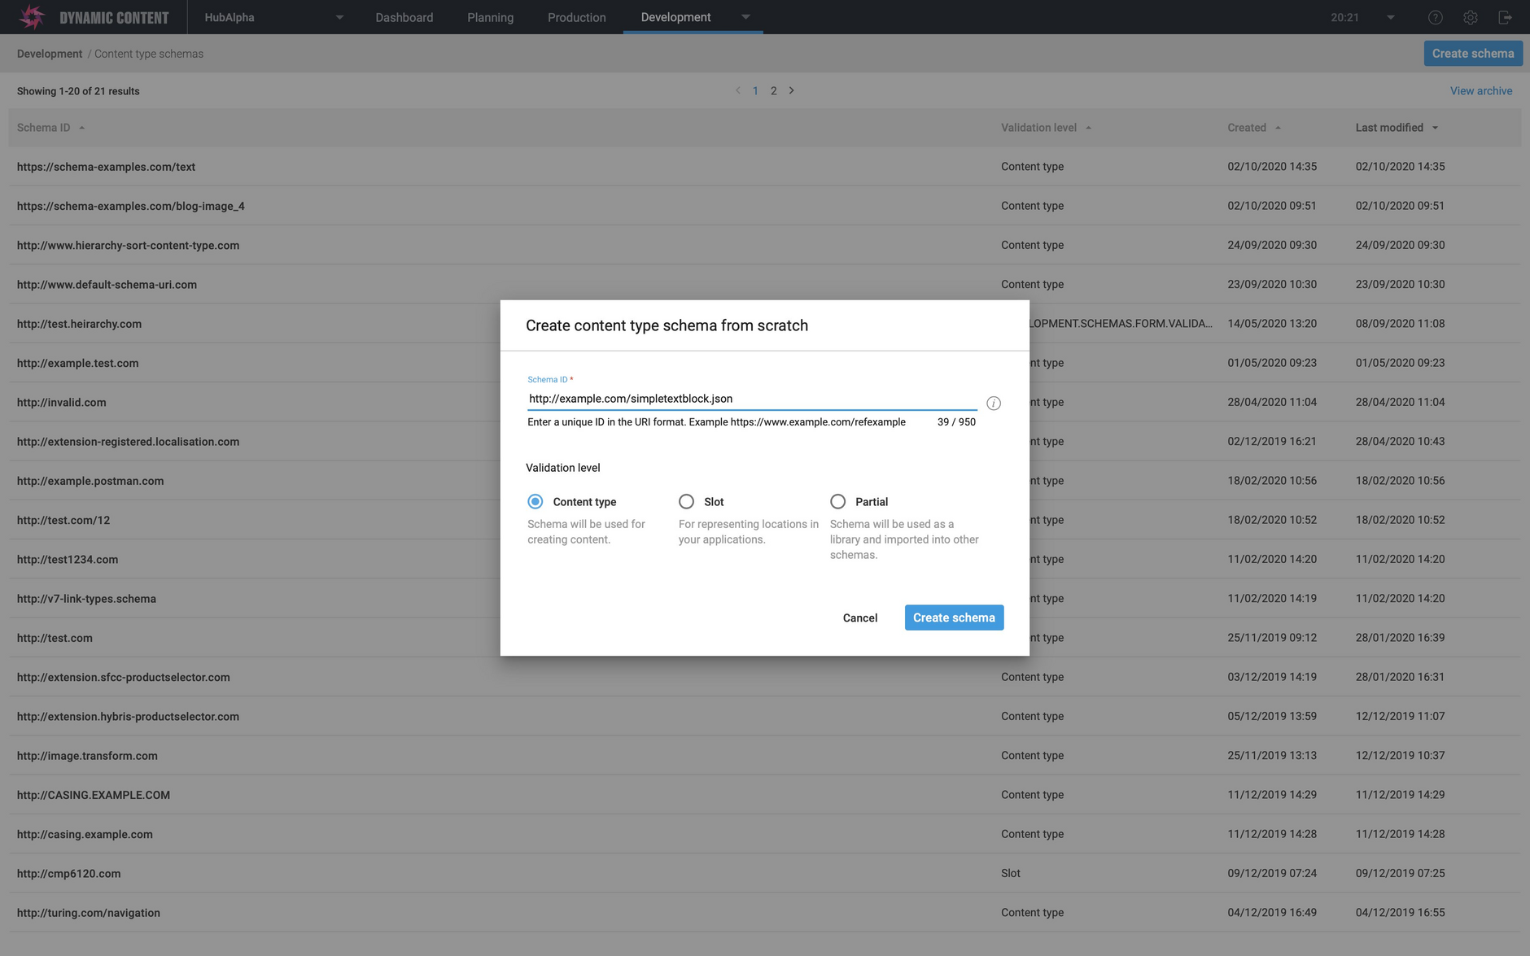The image size is (1530, 956).
Task: Select the Partial validation level radio button
Action: [837, 501]
